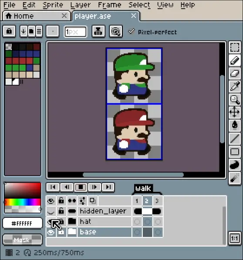Open the dynamics magnifier button

click(x=116, y=31)
